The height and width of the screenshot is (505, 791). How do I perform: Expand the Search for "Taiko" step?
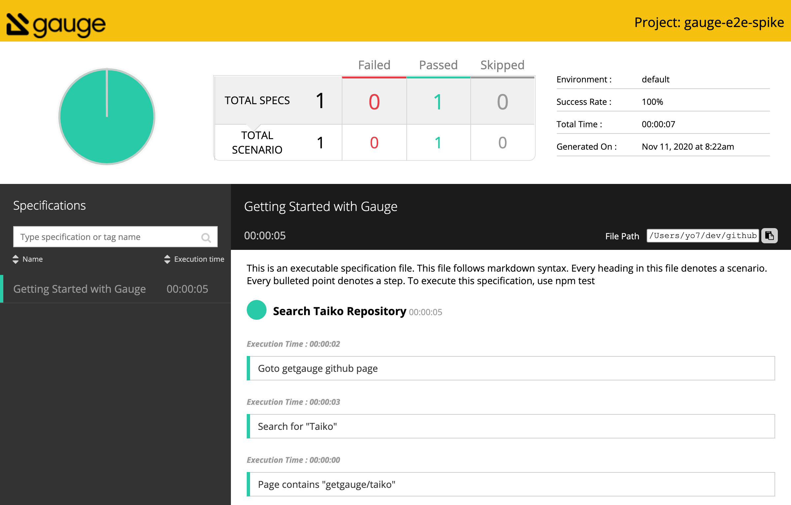point(511,426)
